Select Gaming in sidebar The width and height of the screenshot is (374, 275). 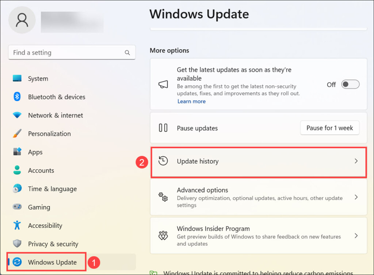pyautogui.click(x=39, y=207)
